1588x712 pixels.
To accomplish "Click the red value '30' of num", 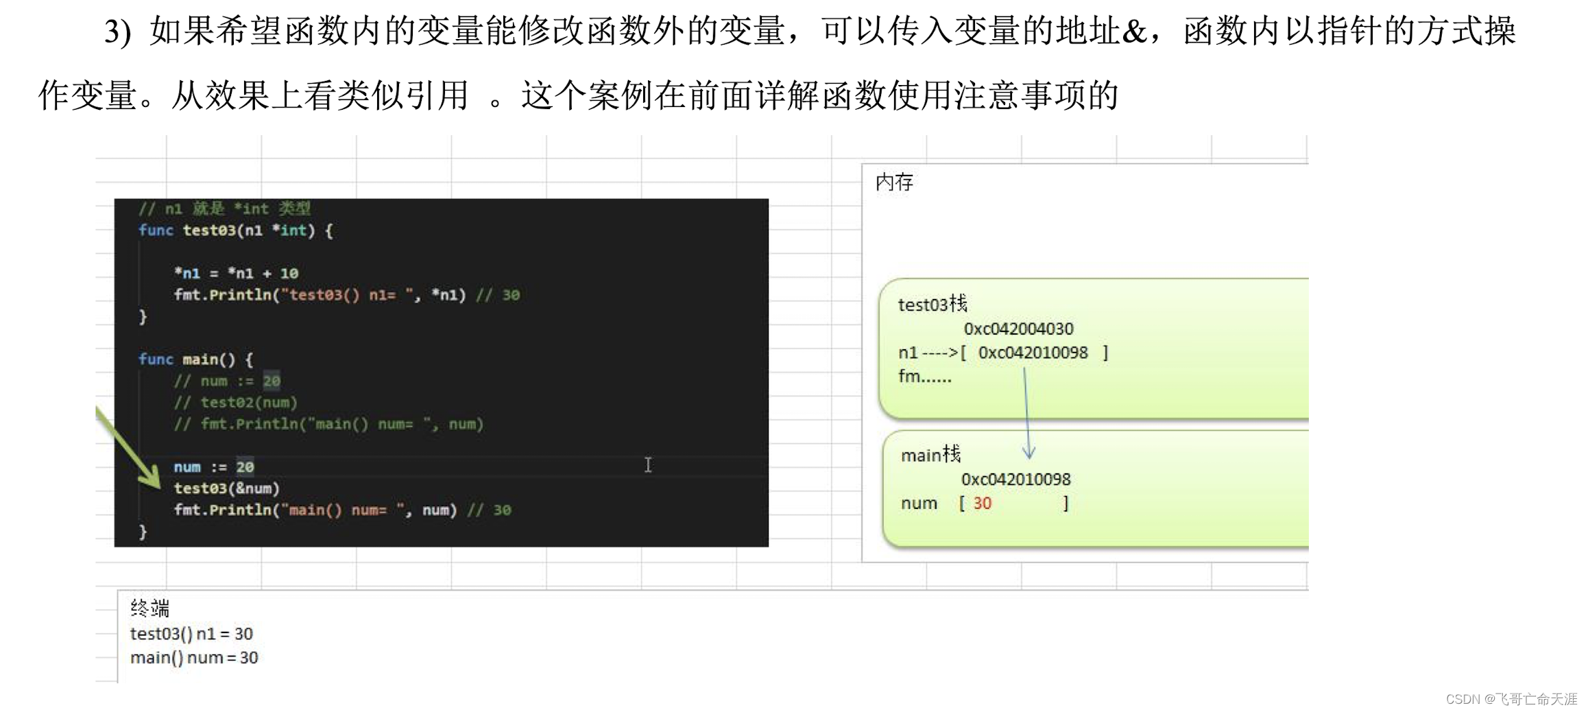I will pos(982,503).
